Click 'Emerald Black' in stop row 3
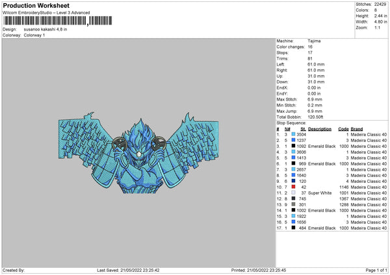Screen dimensions: 390x275 pyautogui.click(x=322, y=146)
